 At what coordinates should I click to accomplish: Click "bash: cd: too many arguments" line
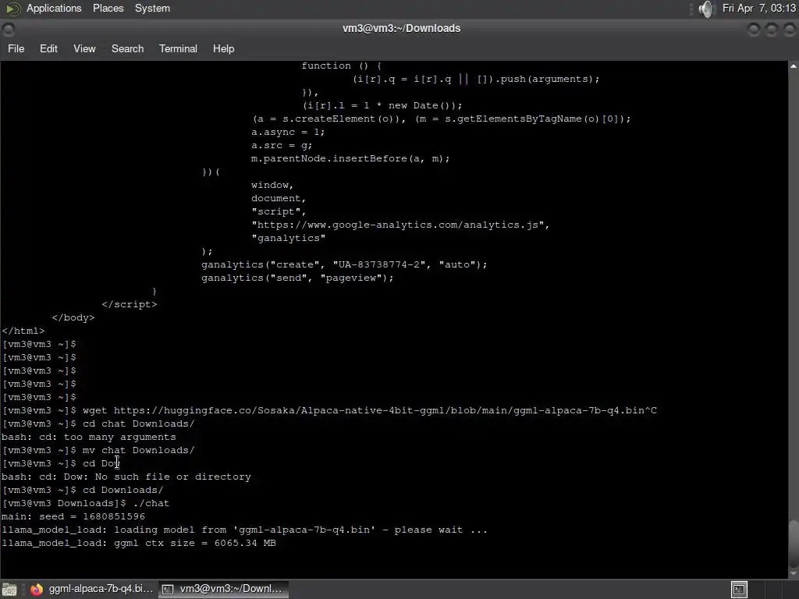click(89, 437)
